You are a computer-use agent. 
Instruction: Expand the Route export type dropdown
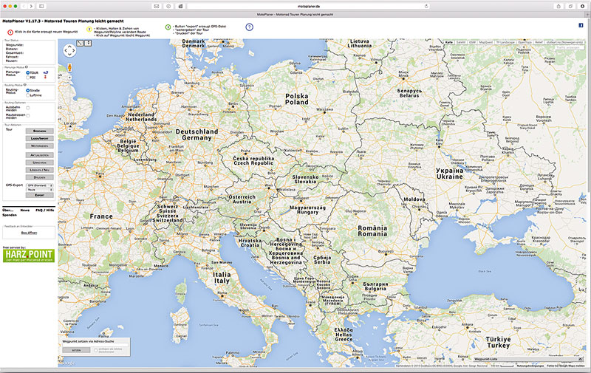[41, 190]
